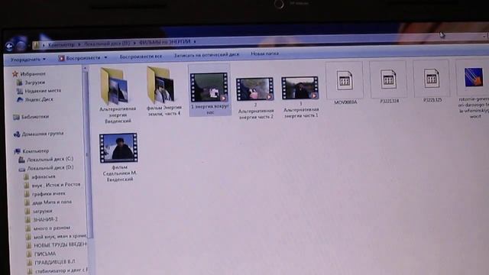This screenshot has width=489, height=275.
Task: Select video фильм Седельники М. Введенский
Action: click(x=119, y=157)
